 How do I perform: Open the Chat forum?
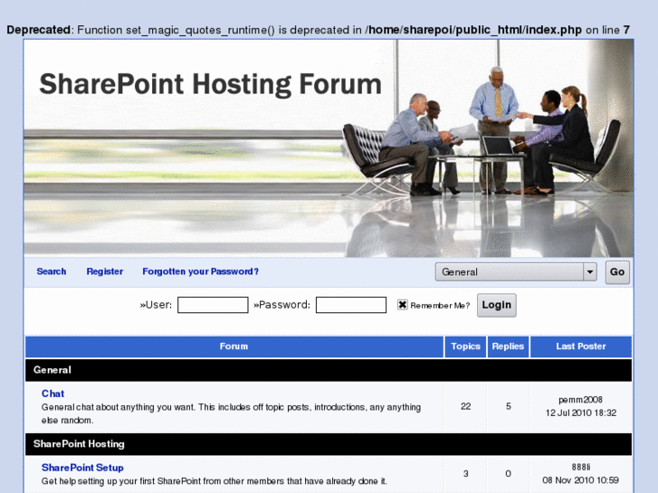click(52, 393)
